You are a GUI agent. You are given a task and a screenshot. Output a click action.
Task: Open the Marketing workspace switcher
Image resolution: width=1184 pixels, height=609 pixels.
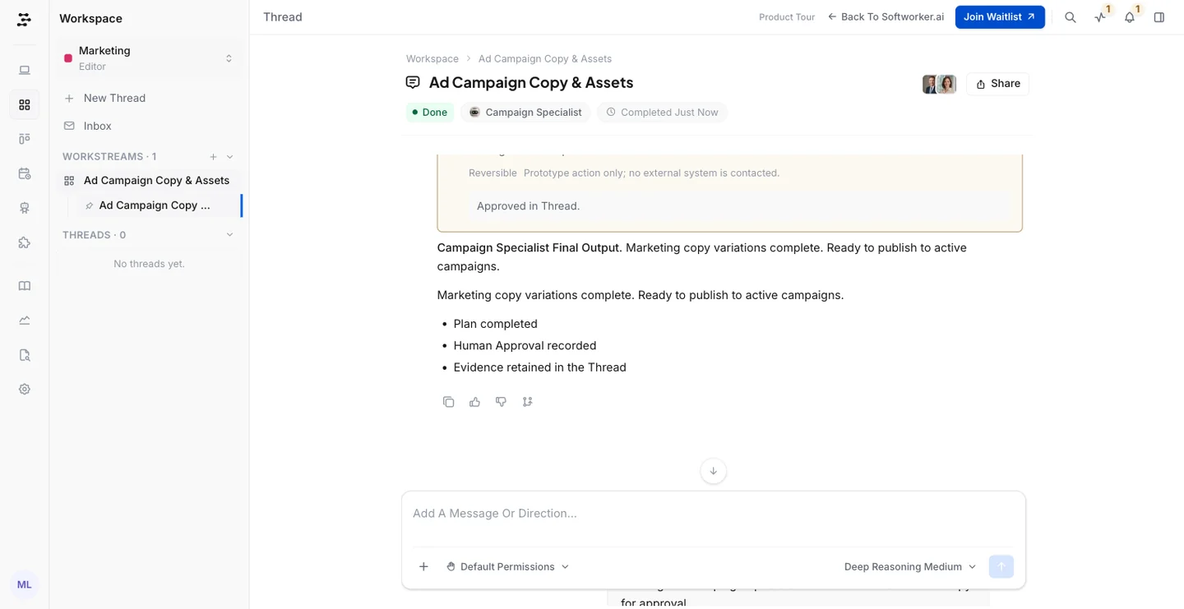149,58
